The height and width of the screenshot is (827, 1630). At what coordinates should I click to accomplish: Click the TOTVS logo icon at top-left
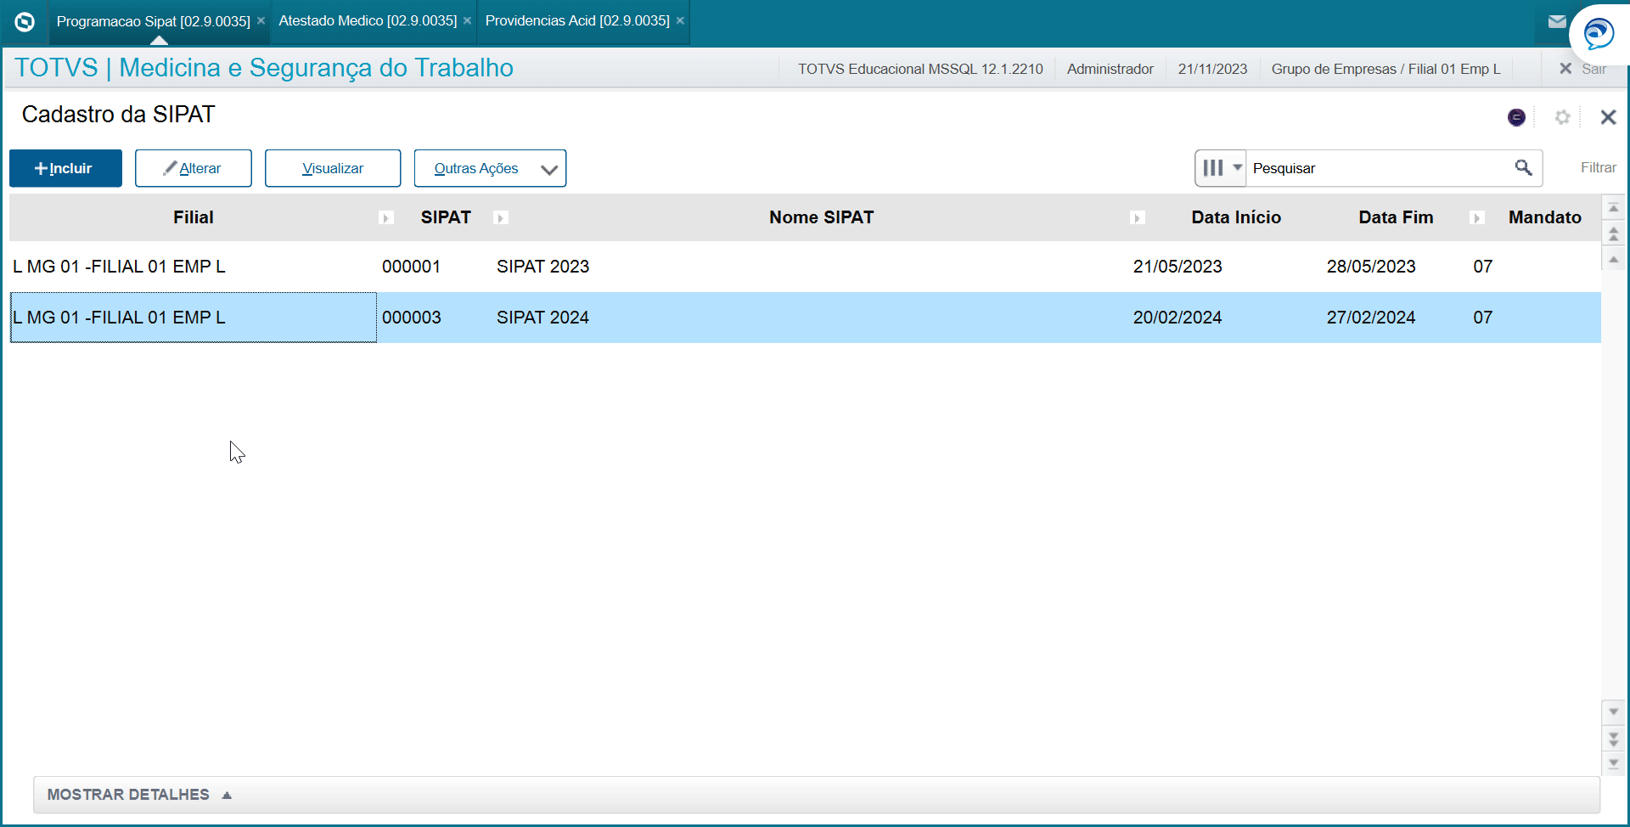click(25, 22)
